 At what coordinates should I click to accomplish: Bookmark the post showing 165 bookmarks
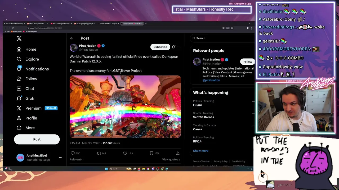pos(151,153)
